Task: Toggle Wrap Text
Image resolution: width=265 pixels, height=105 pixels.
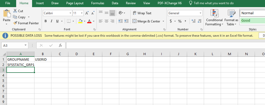Action: coord(142,13)
